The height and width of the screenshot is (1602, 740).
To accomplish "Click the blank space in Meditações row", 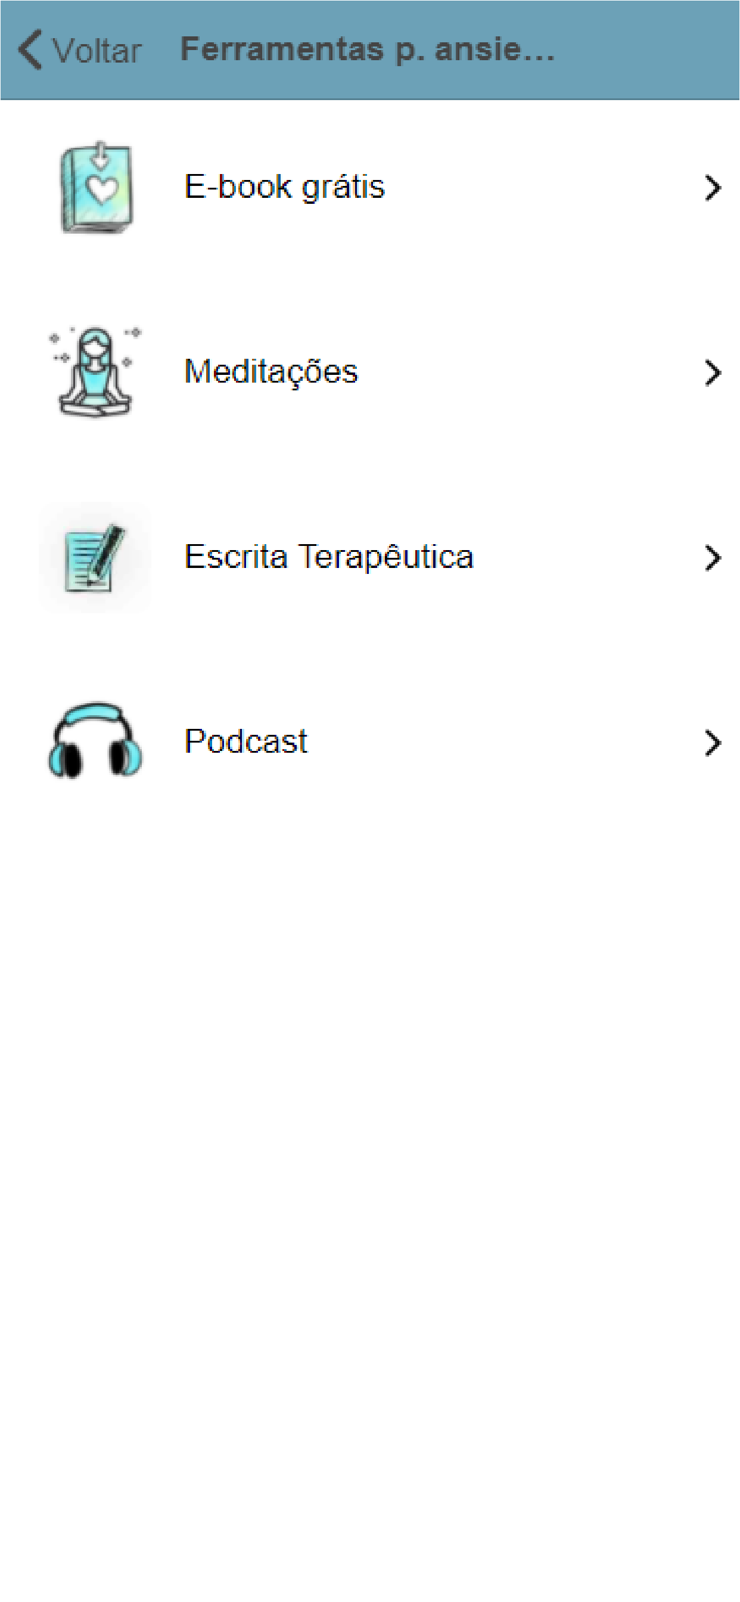I will tap(528, 372).
